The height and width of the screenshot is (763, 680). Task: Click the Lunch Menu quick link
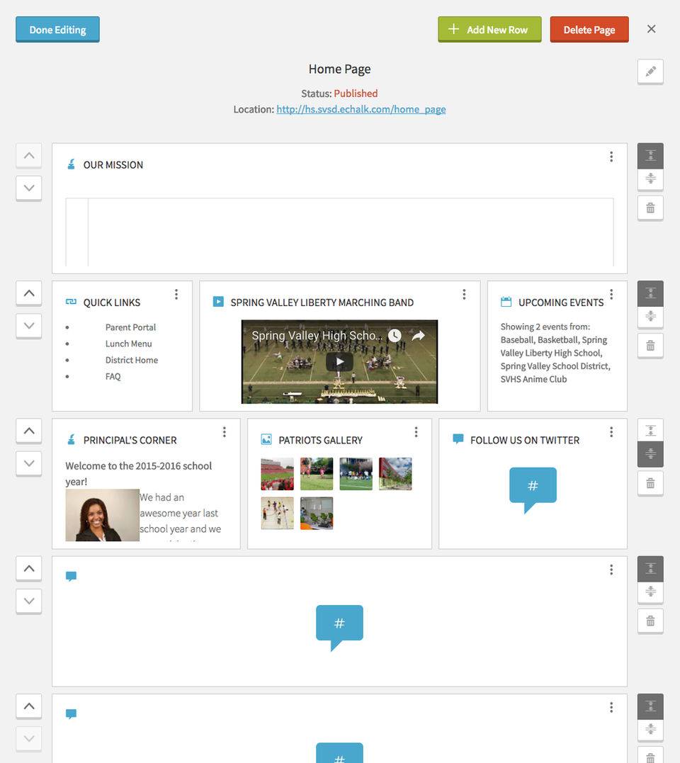click(x=128, y=344)
